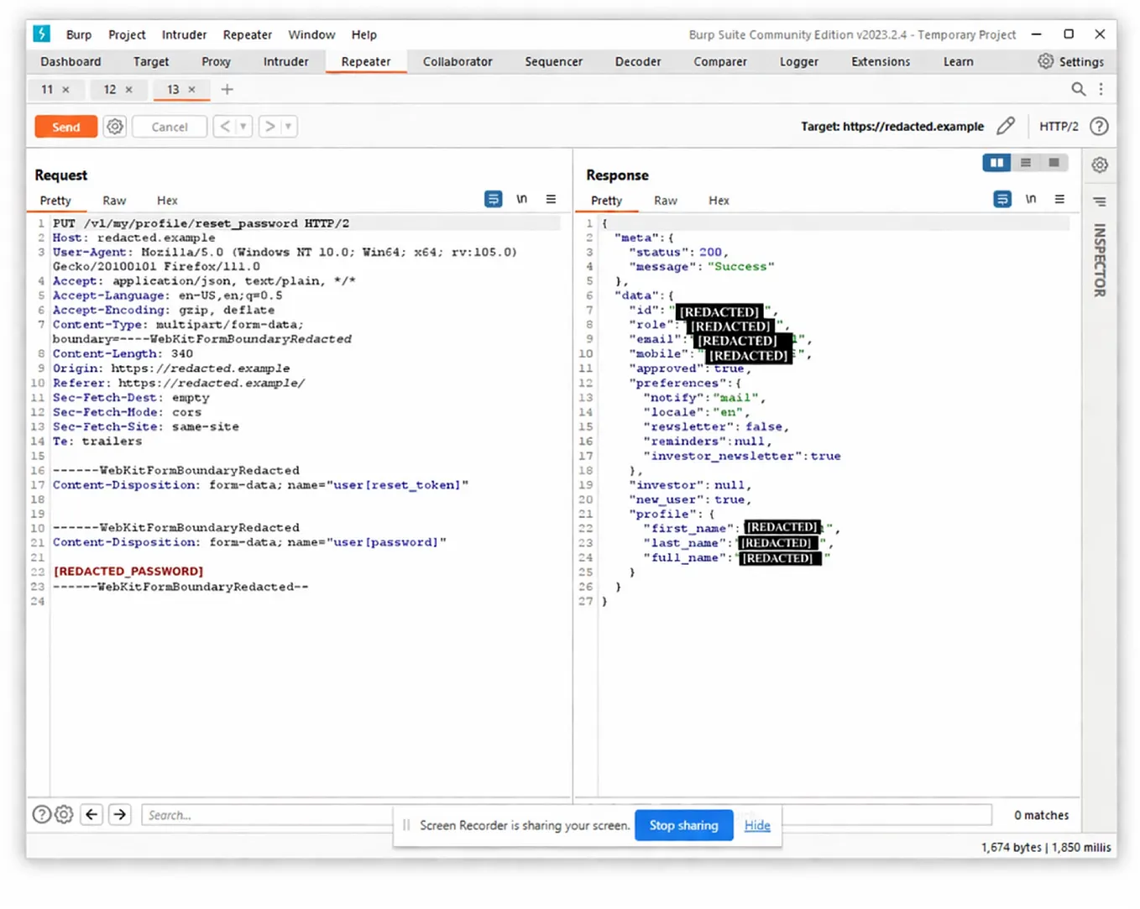The width and height of the screenshot is (1140, 909).
Task: Open the Repeater tab search magnifier
Action: [1079, 89]
